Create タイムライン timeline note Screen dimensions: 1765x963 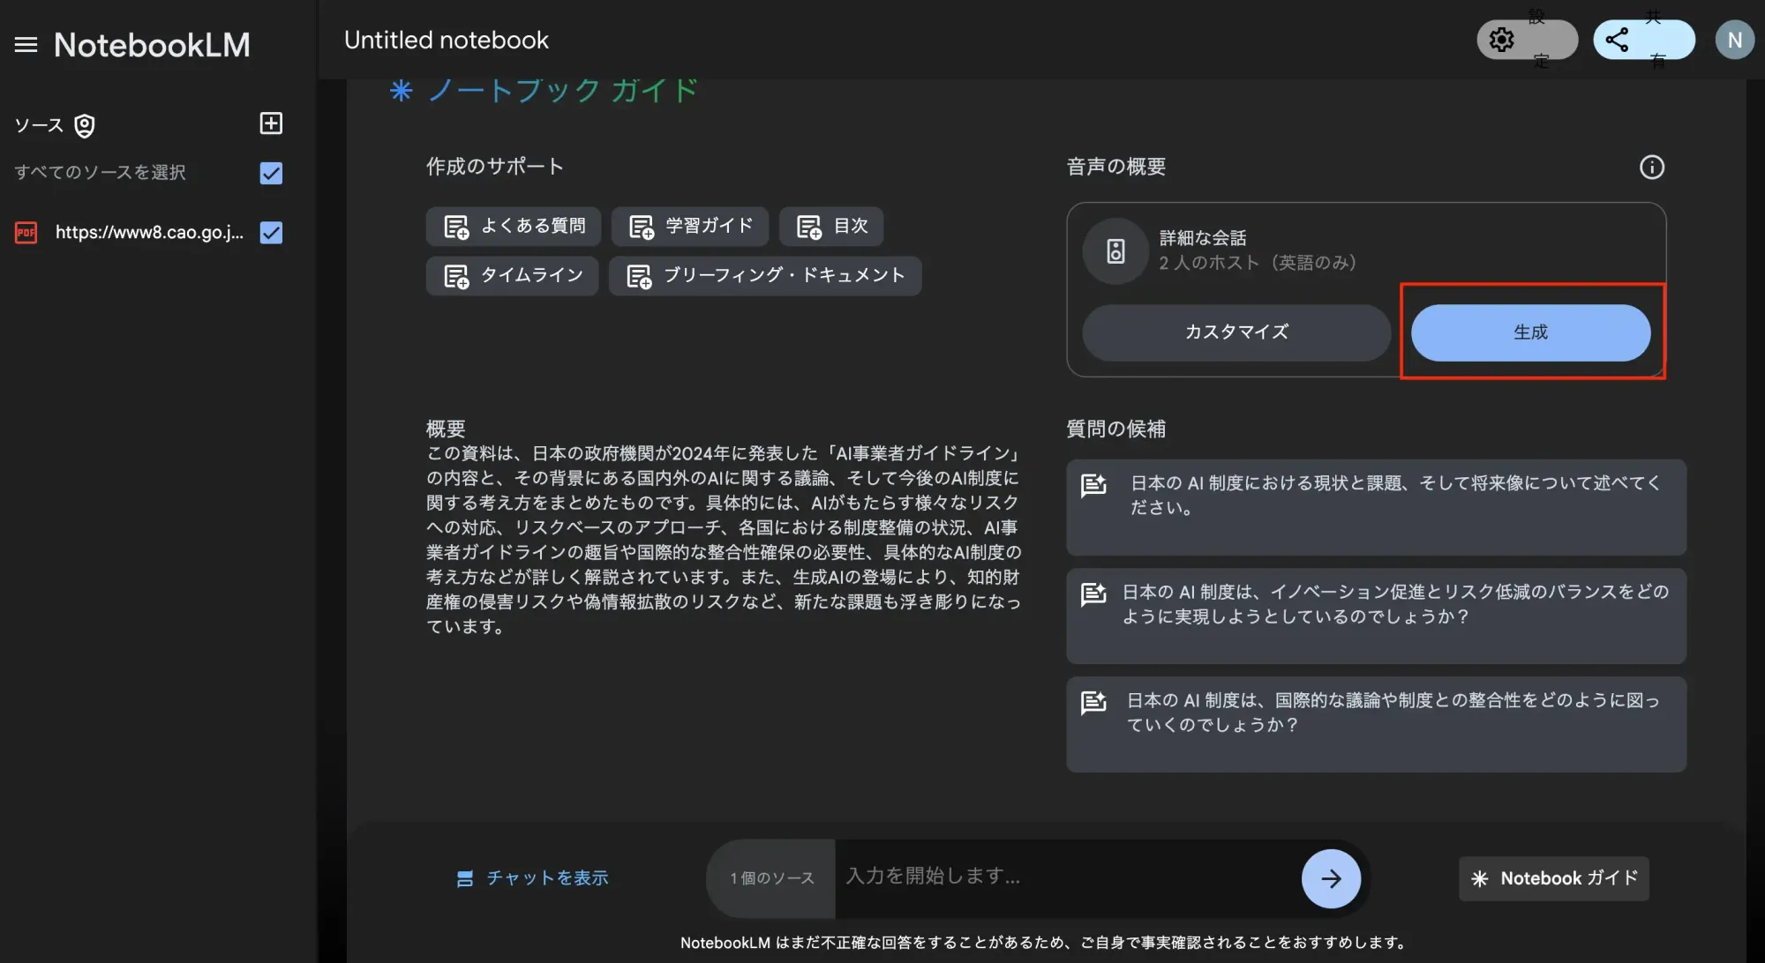click(512, 276)
